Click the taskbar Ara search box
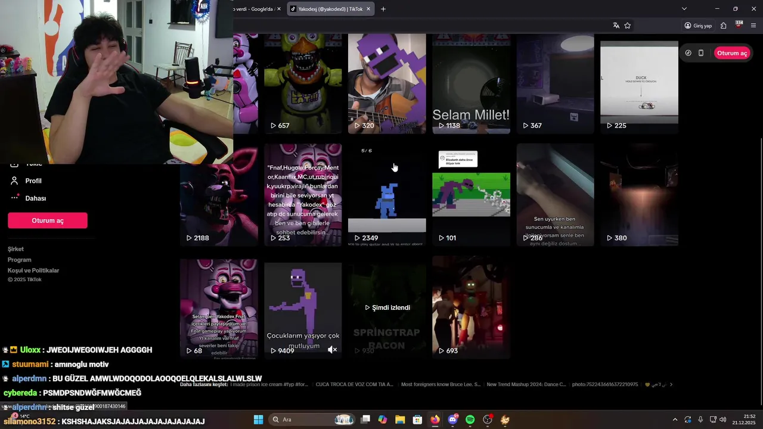The width and height of the screenshot is (763, 429). (x=312, y=419)
